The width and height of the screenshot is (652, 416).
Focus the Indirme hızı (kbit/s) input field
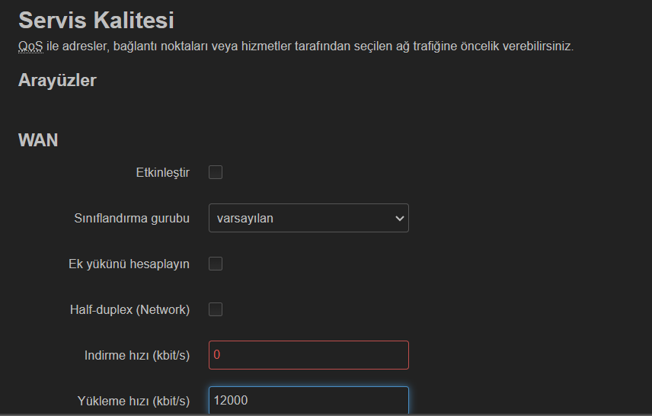point(308,355)
